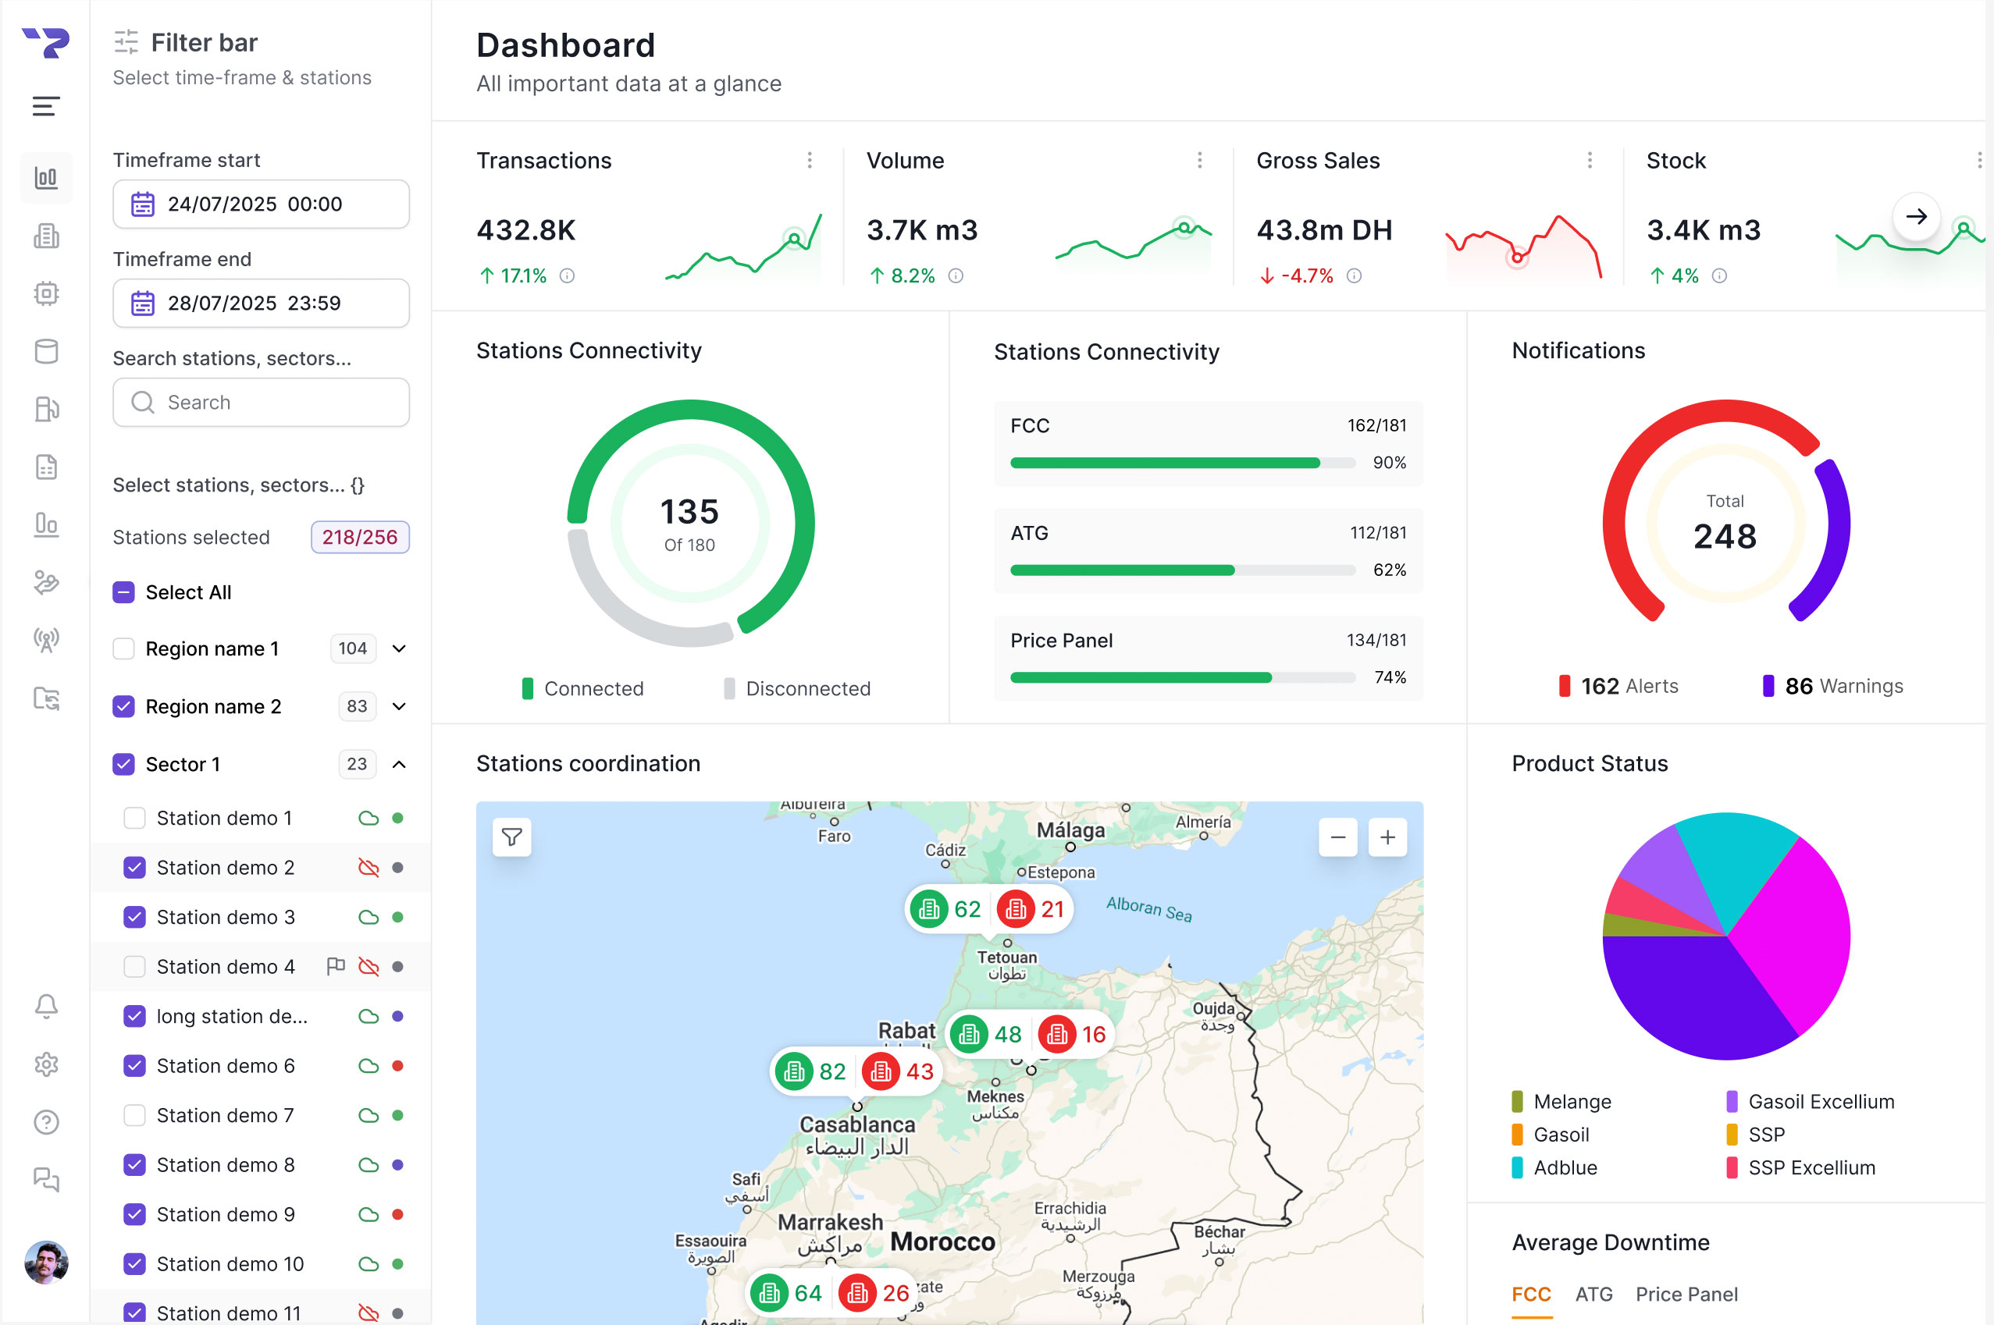Collapse the Sector 1 station list

[399, 764]
